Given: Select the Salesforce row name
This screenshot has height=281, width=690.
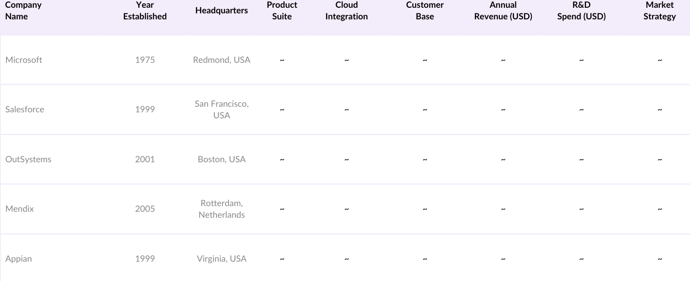Looking at the screenshot, I should [x=25, y=109].
